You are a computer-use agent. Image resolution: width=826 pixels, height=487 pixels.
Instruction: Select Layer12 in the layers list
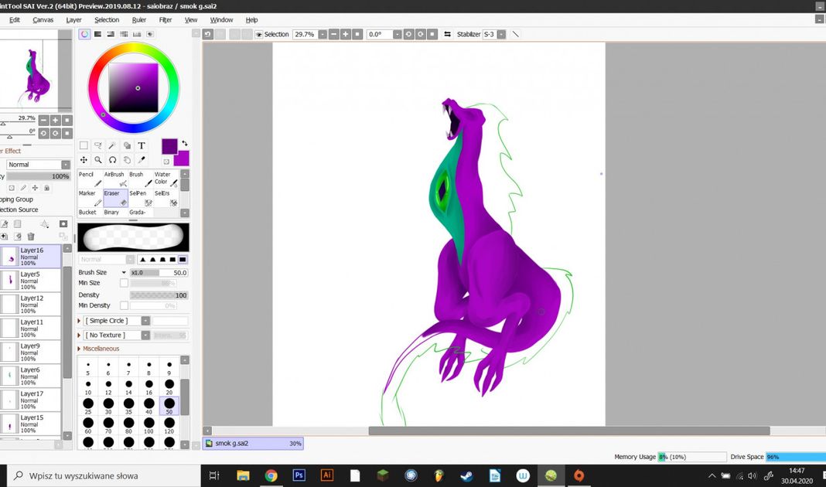click(x=31, y=304)
